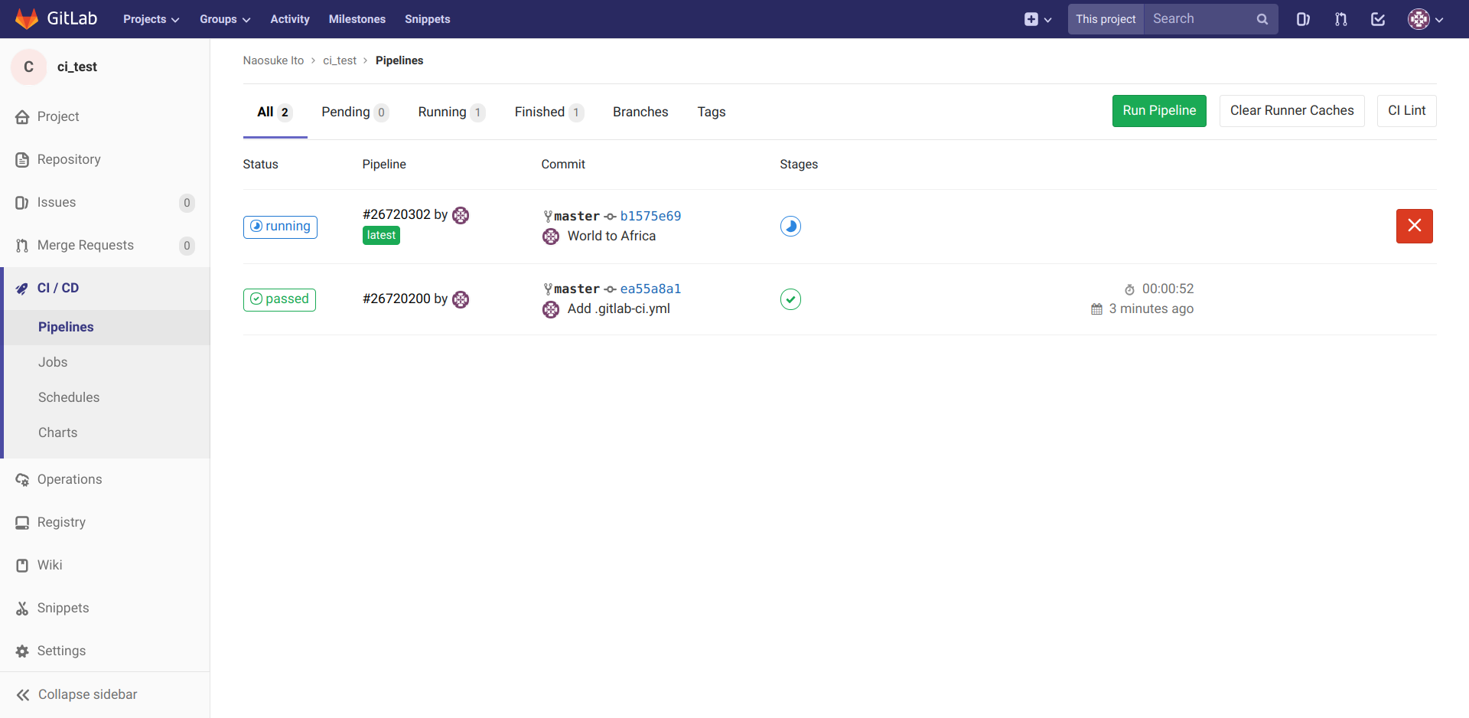Image resolution: width=1469 pixels, height=718 pixels.
Task: Click Clear Runner Caches button
Action: click(1292, 111)
